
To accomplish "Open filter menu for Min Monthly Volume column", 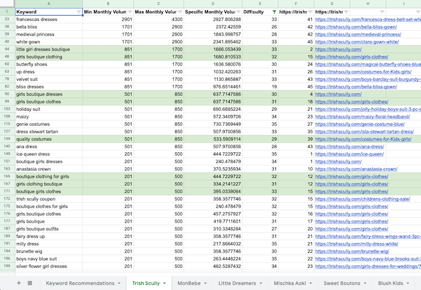I will point(130,12).
